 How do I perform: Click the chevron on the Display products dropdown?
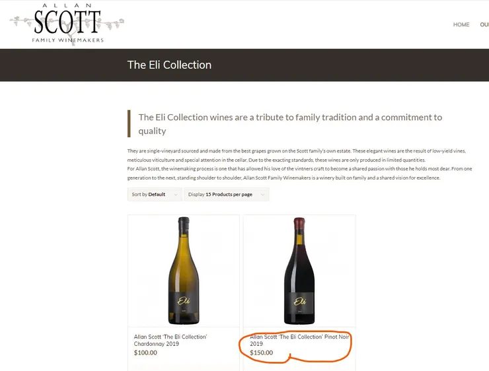click(263, 195)
